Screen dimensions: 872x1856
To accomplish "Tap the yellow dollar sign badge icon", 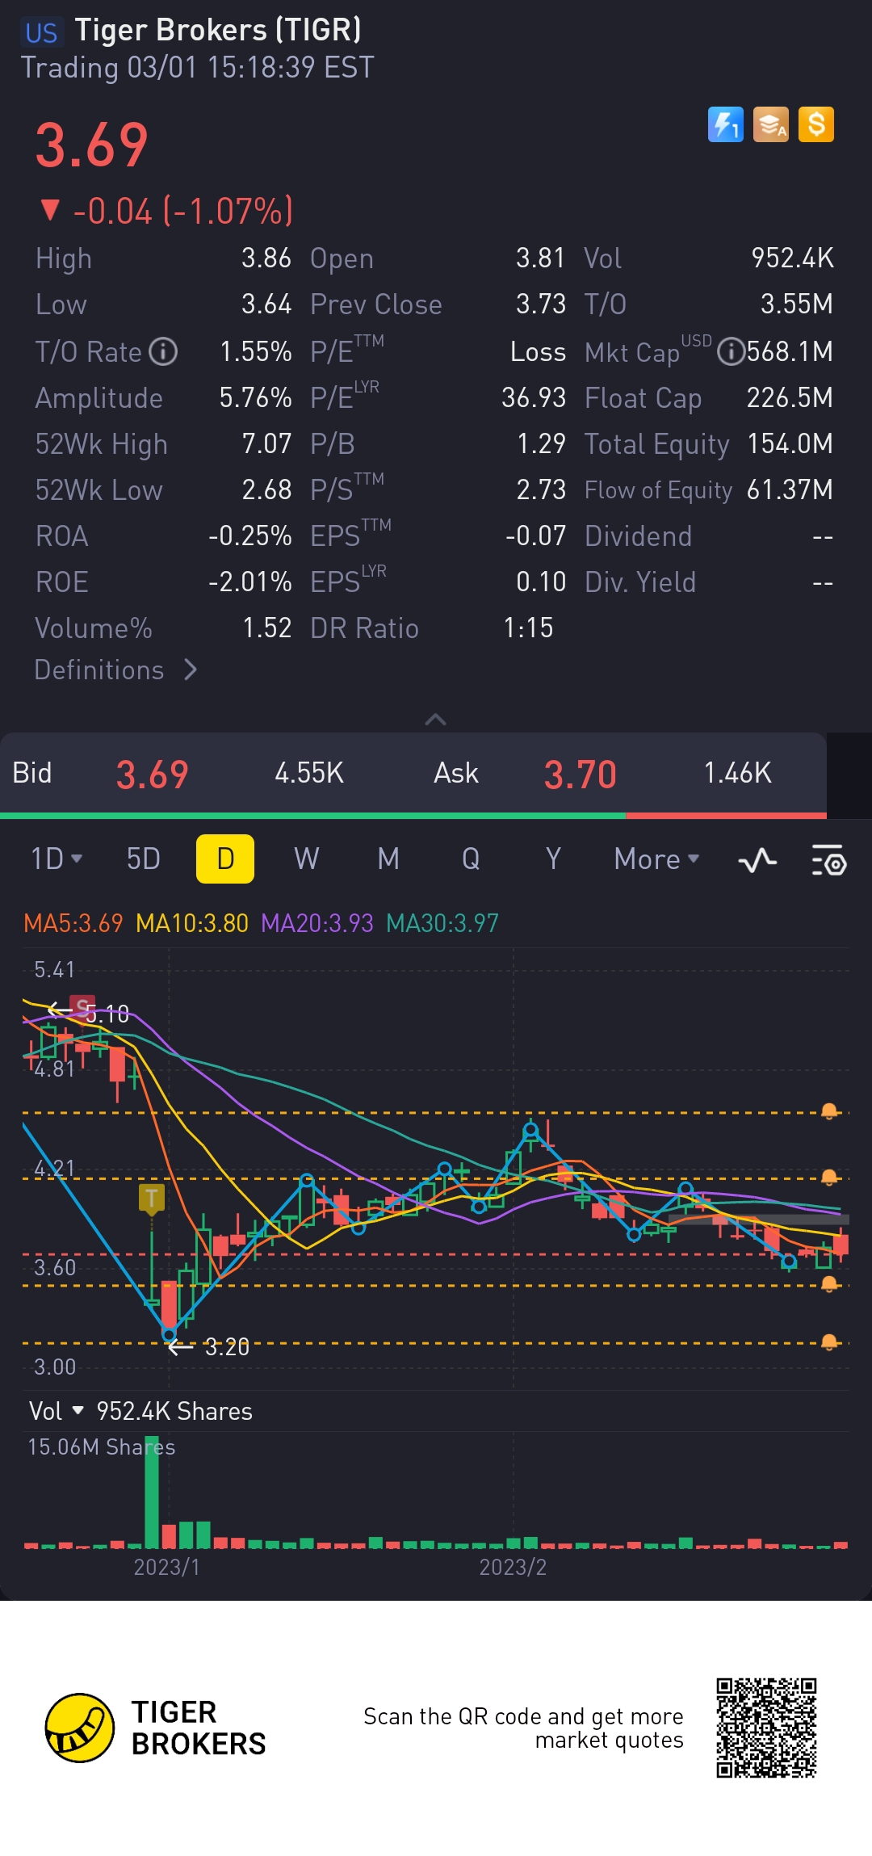I will tap(816, 125).
